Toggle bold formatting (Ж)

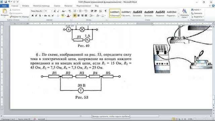click(x=33, y=16)
